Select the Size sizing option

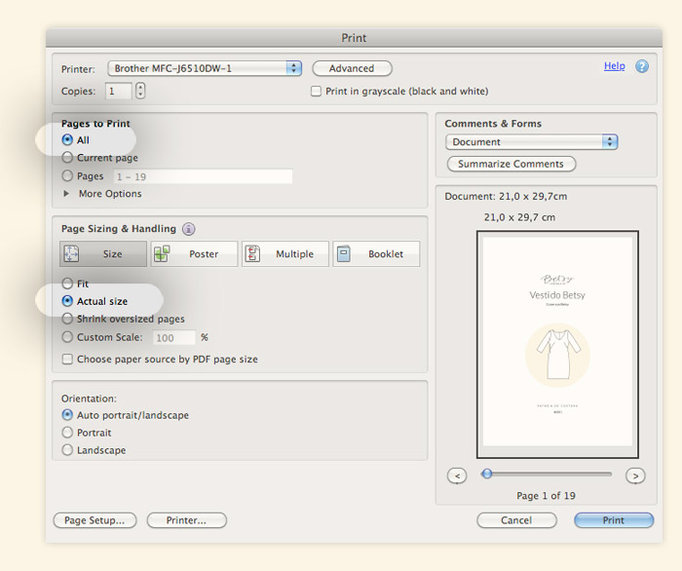pyautogui.click(x=103, y=254)
